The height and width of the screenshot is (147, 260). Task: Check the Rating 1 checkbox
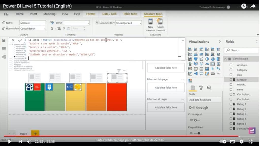pyautogui.click(x=231, y=104)
